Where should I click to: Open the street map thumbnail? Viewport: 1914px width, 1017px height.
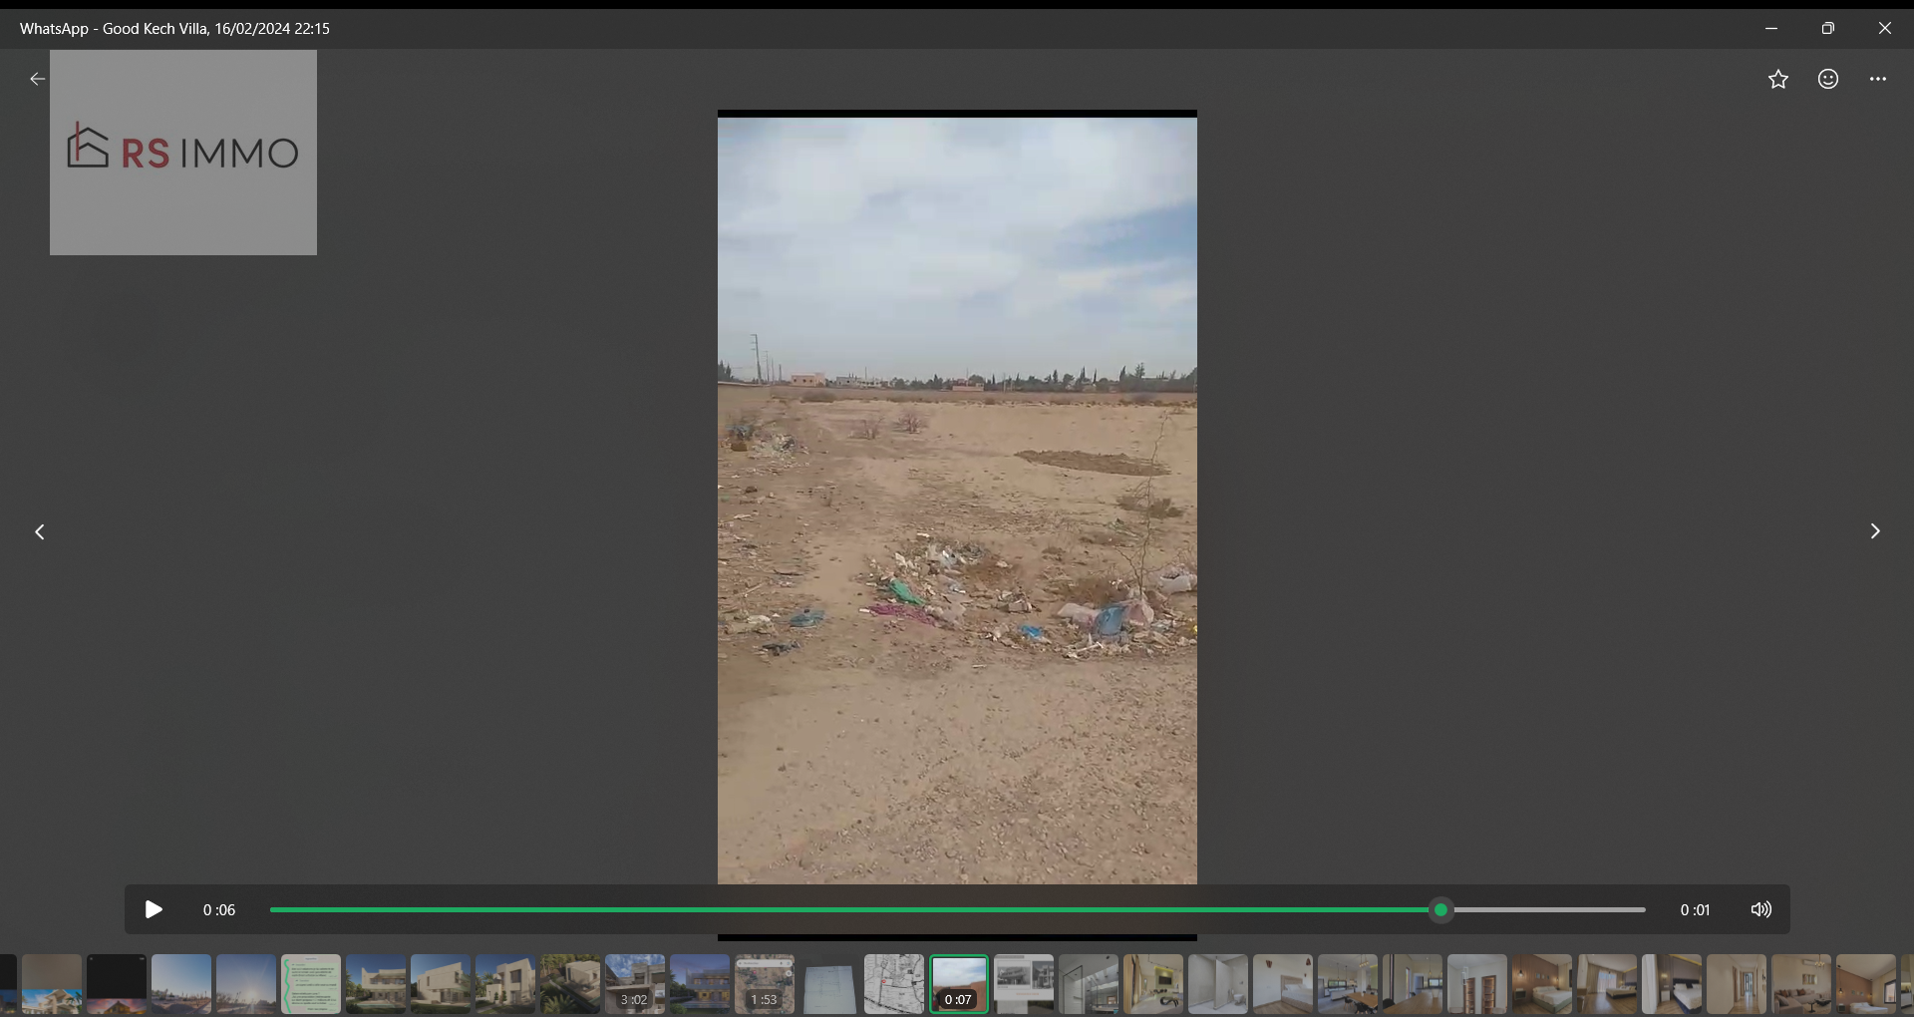894,984
